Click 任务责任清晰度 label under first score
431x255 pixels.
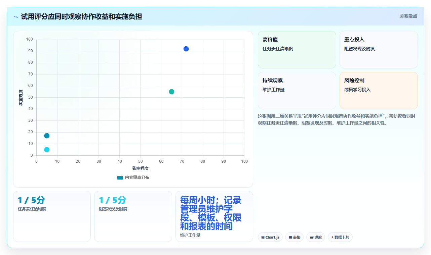click(x=32, y=209)
